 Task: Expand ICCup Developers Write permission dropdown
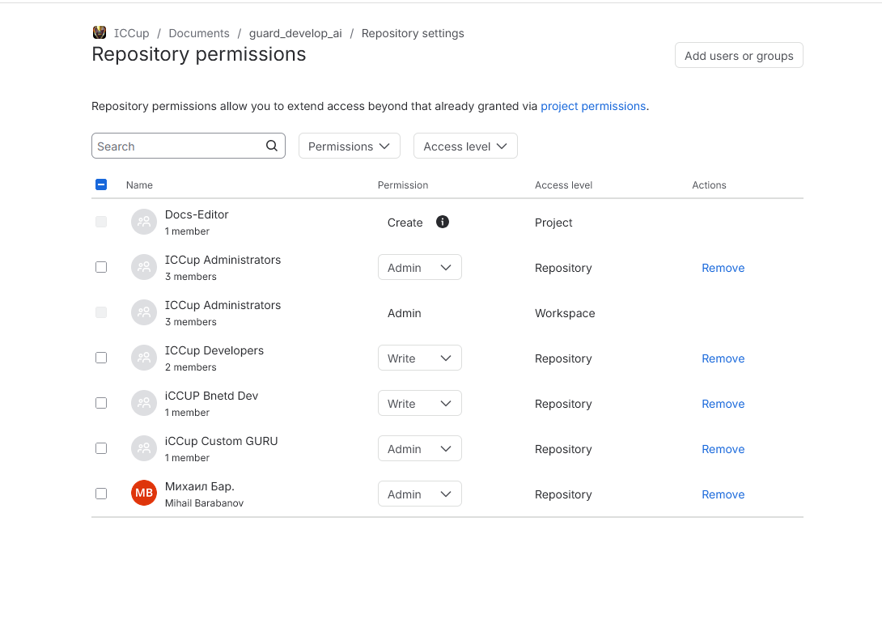pos(420,358)
